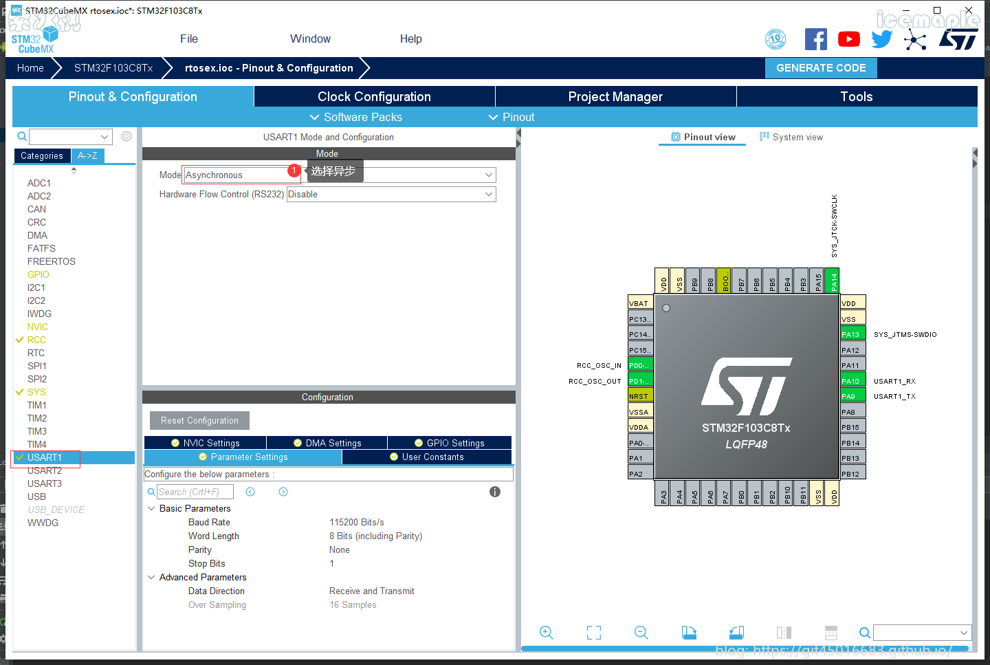Go to the previous parameter search result
Screen dimensions: 990x665
[250, 492]
